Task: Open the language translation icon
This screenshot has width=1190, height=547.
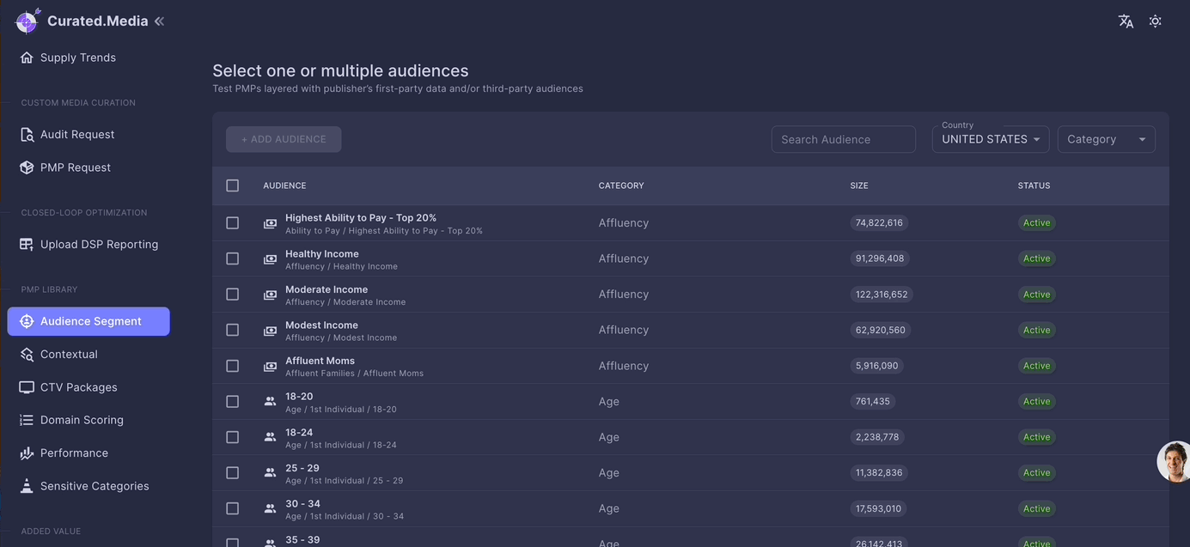Action: click(1126, 21)
